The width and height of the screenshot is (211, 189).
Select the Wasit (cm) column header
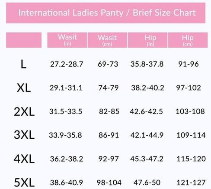pos(107,40)
